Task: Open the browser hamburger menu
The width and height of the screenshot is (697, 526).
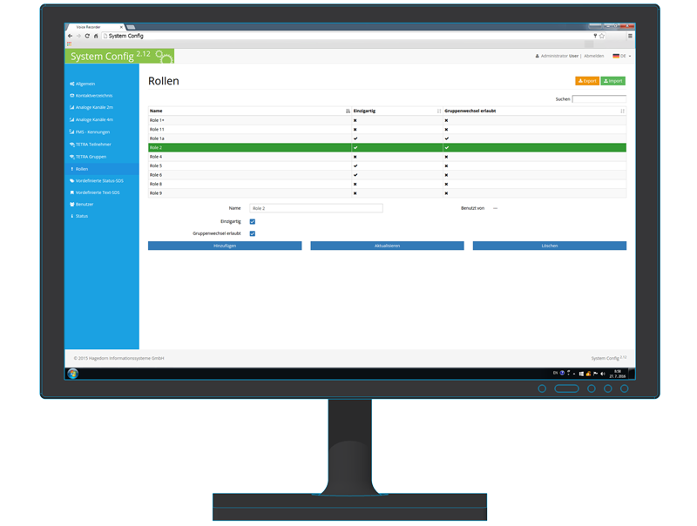Action: 630,36
